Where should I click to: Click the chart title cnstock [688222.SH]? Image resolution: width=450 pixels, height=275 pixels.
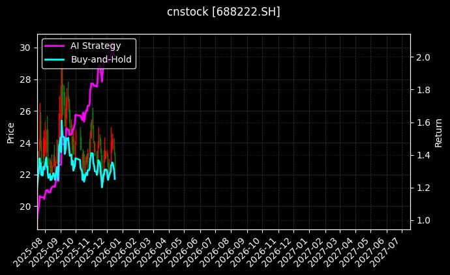(224, 12)
